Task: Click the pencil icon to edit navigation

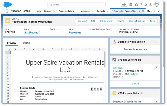Action: pyautogui.click(x=159, y=11)
